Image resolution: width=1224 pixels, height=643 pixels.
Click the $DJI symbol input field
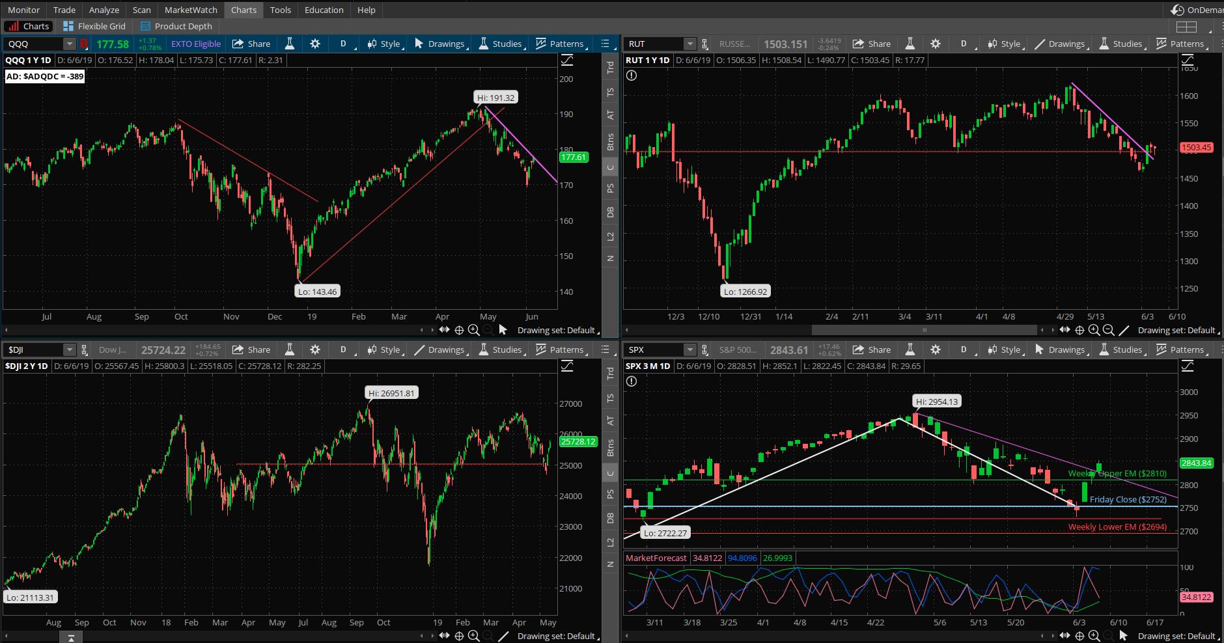tap(33, 349)
